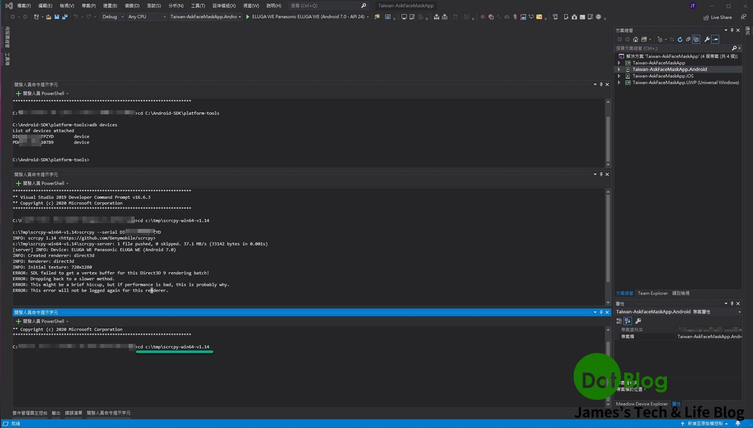The width and height of the screenshot is (753, 428).
Task: Click the monitor device toolbar icon
Action: pyautogui.click(x=404, y=17)
